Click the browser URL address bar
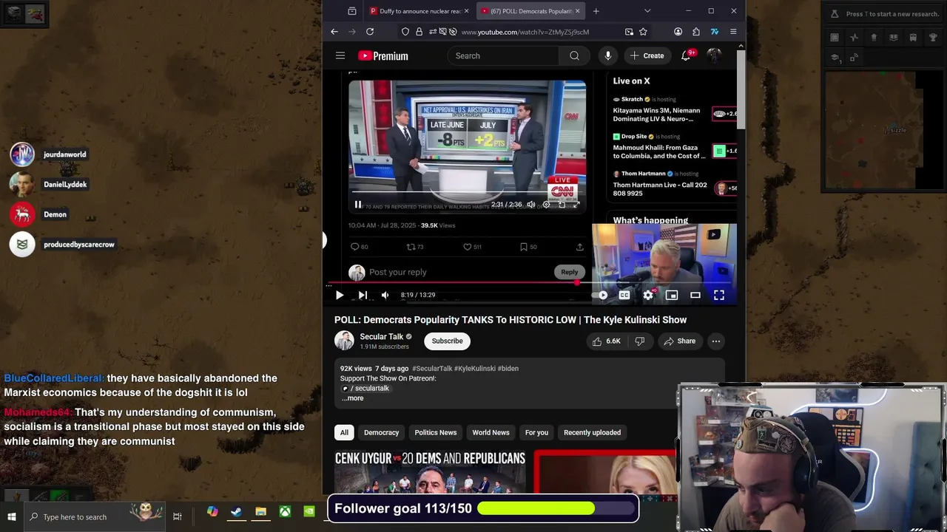The image size is (947, 532). pos(525,32)
